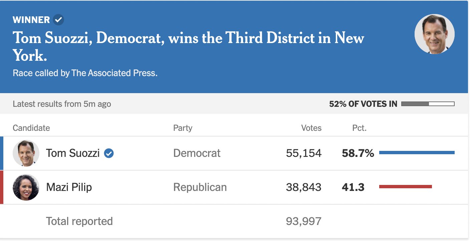Click the red 41.3 percentage bar

point(406,187)
